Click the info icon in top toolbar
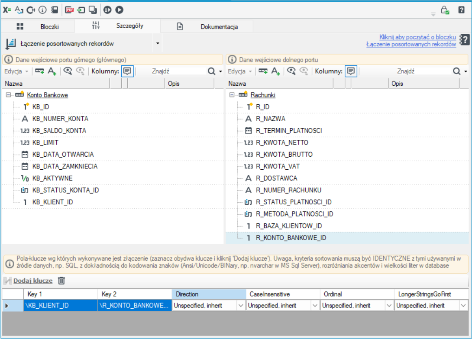The height and width of the screenshot is (339, 472). [42, 10]
